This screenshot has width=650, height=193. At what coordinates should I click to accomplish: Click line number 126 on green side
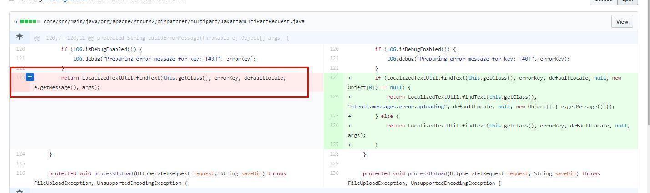(x=334, y=126)
